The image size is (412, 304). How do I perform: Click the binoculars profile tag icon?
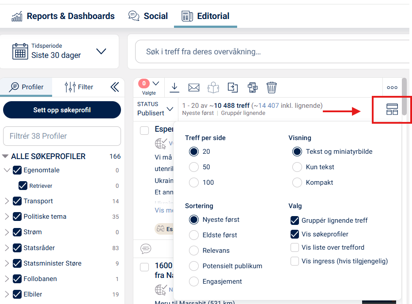(161, 229)
